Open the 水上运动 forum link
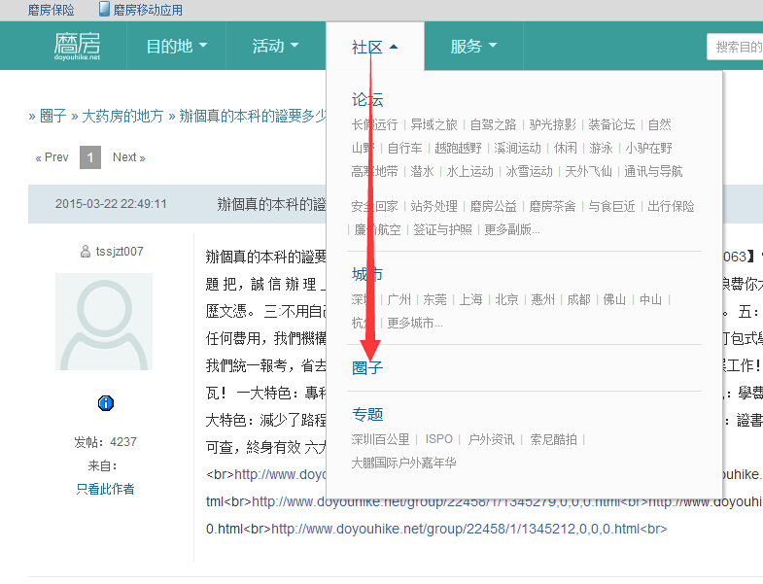The image size is (763, 584). tap(469, 171)
